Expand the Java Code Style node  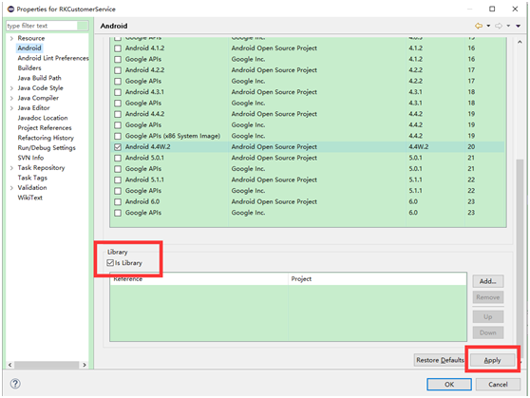[x=11, y=88]
